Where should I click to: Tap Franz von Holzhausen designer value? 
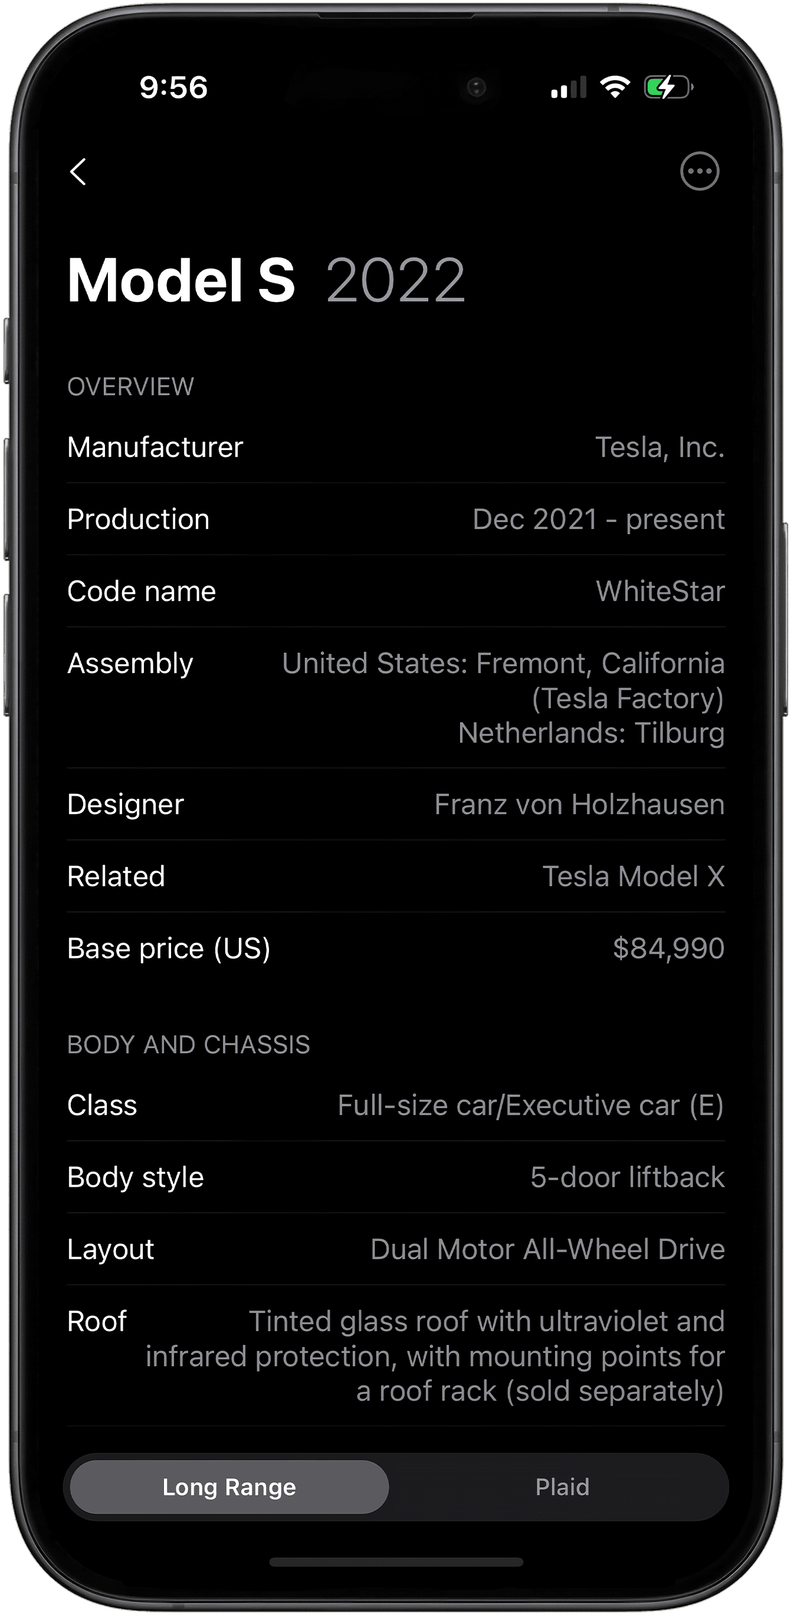[x=579, y=804]
